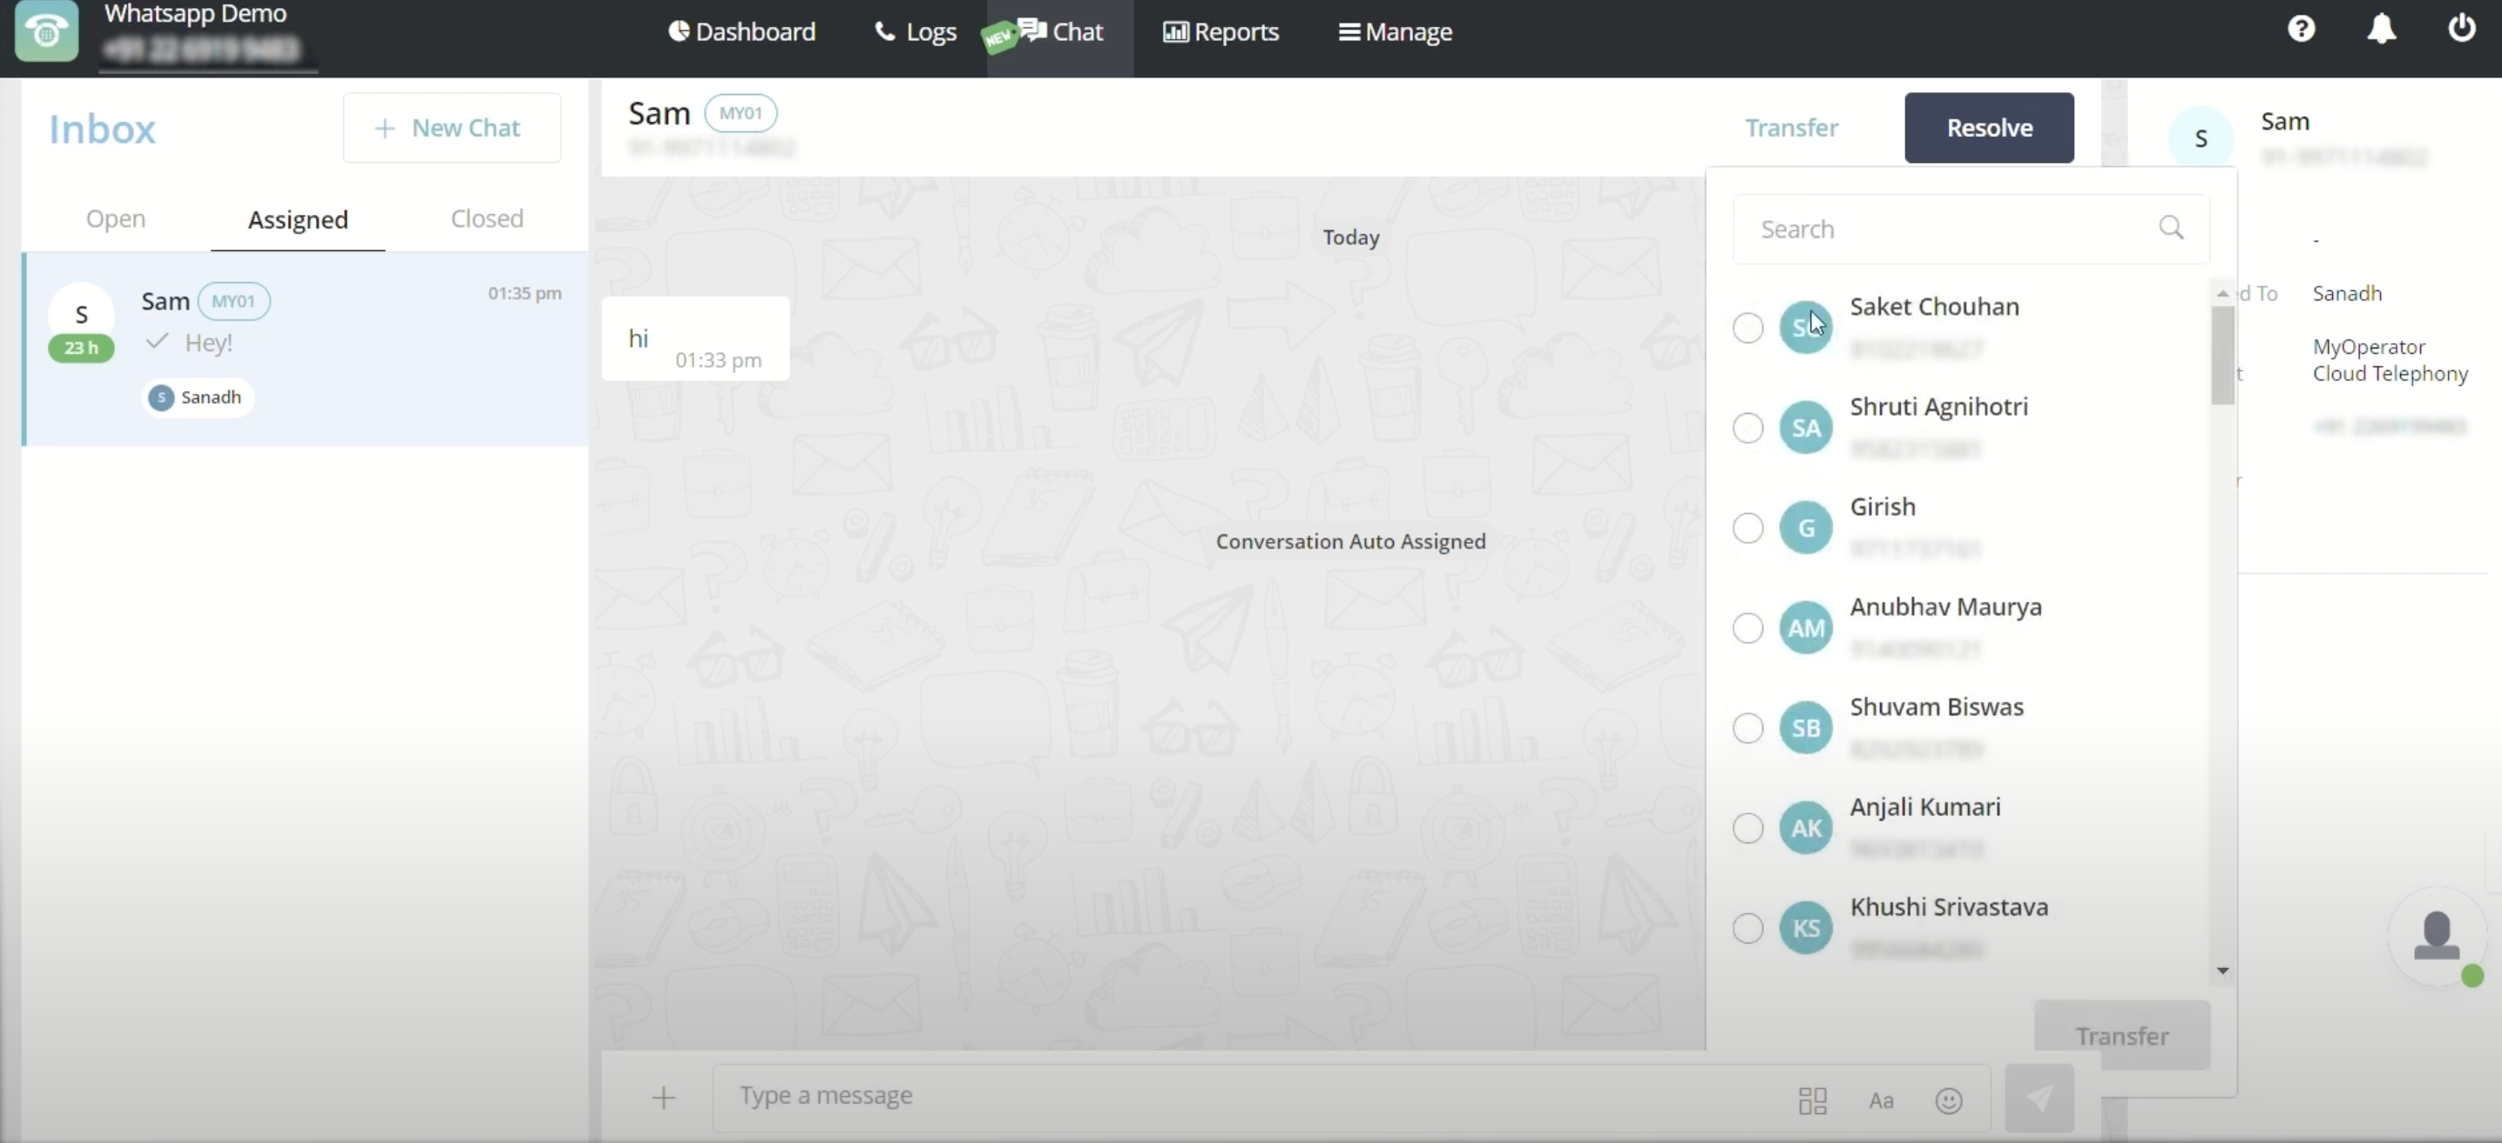This screenshot has height=1143, width=2502.
Task: Open the help question mark icon
Action: coord(2301,28)
